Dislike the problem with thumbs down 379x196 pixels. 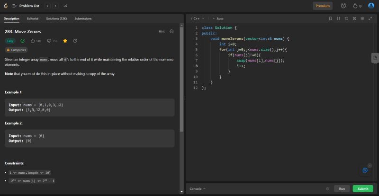tap(52, 41)
